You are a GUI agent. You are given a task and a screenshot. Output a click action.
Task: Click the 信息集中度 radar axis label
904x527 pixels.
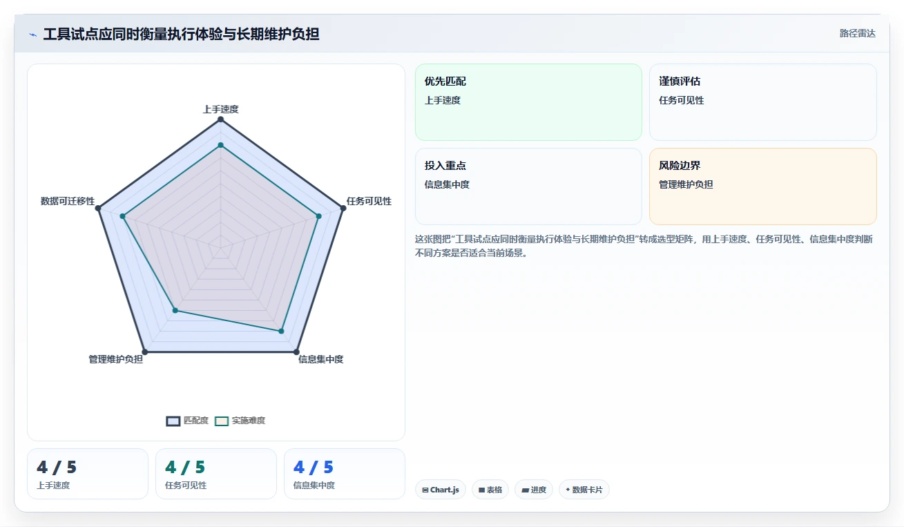click(321, 359)
